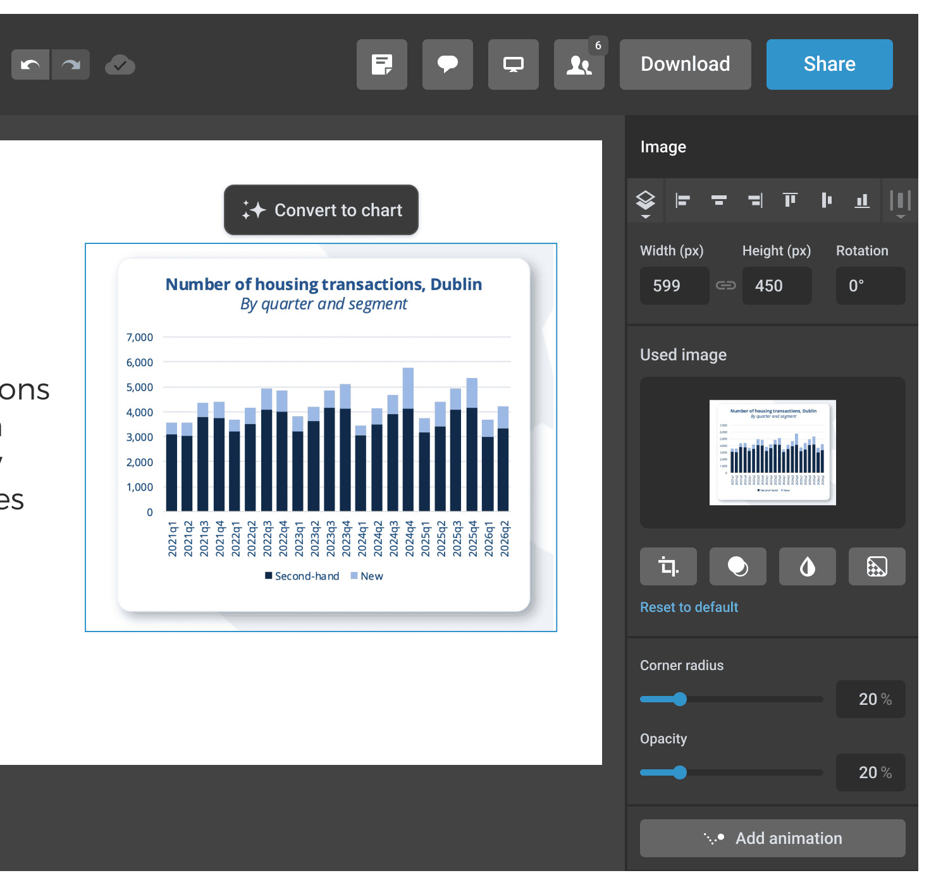
Task: Open the notes panel icon
Action: (382, 64)
